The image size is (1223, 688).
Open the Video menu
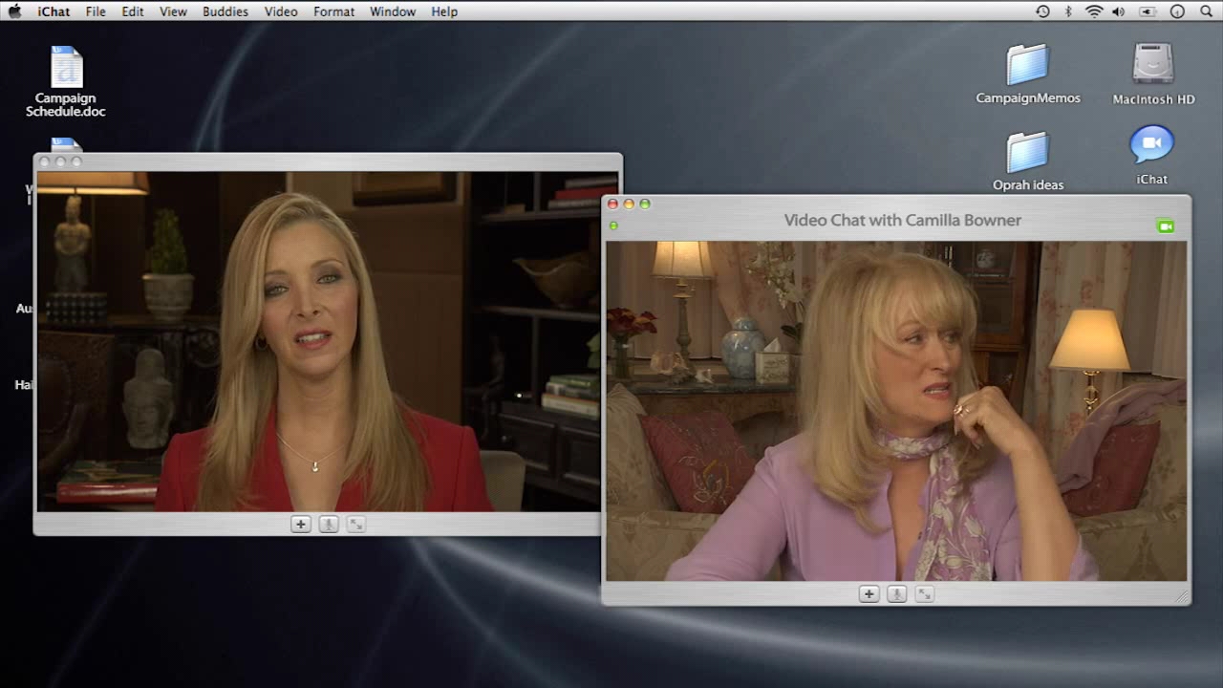[281, 11]
